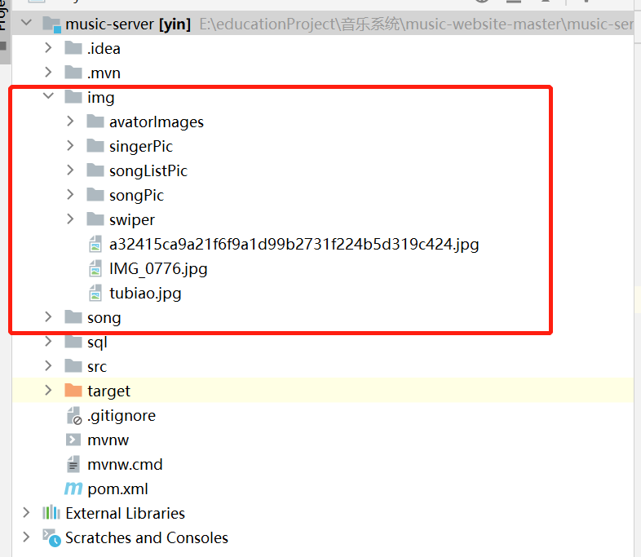641x557 pixels.
Task: Select the sql folder name
Action: 97,342
